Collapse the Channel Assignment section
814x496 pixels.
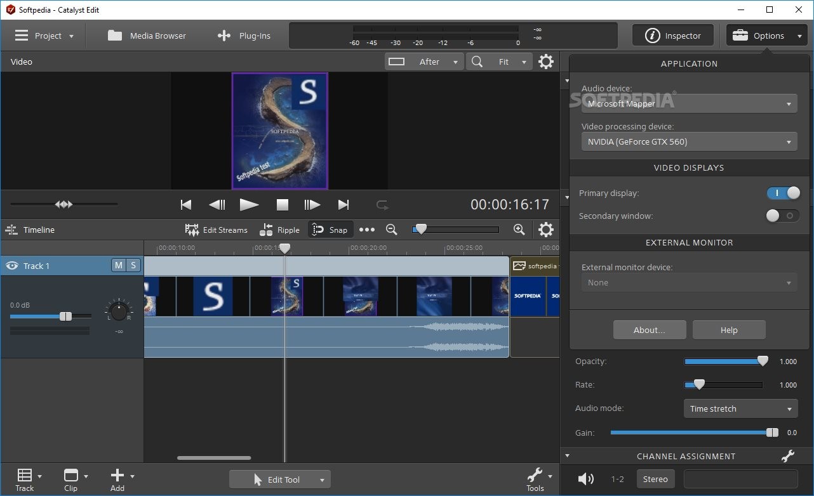(x=567, y=456)
